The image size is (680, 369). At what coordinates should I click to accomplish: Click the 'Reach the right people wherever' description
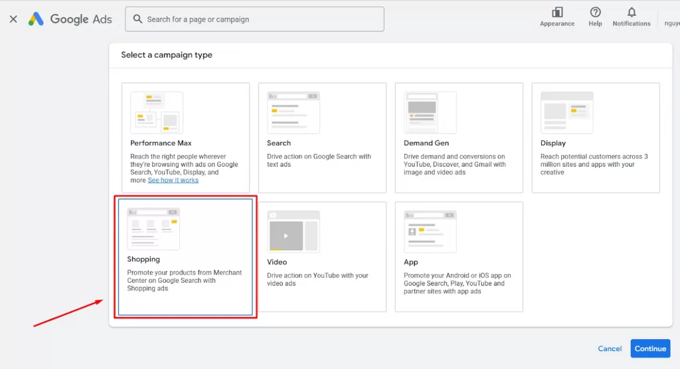pyautogui.click(x=185, y=168)
